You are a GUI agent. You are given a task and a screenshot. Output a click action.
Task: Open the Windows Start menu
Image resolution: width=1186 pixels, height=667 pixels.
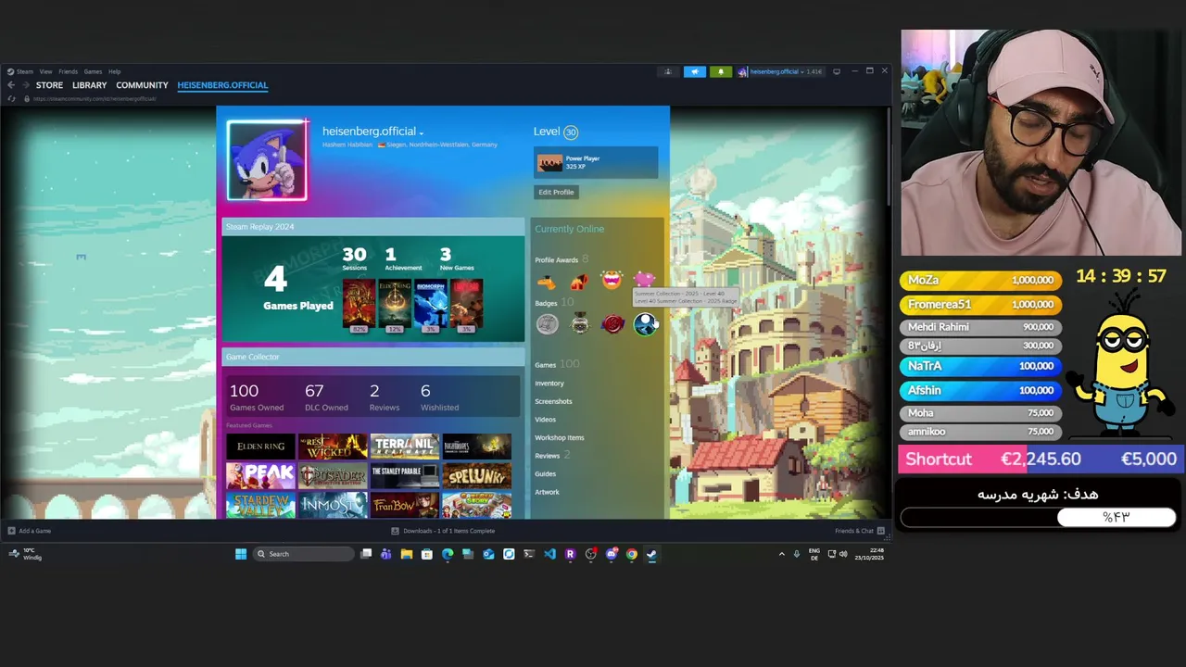[241, 554]
